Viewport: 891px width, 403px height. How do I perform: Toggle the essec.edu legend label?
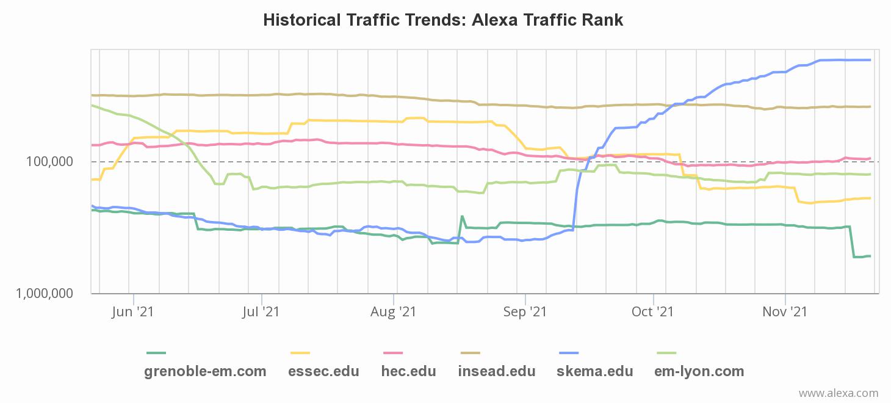pyautogui.click(x=323, y=371)
